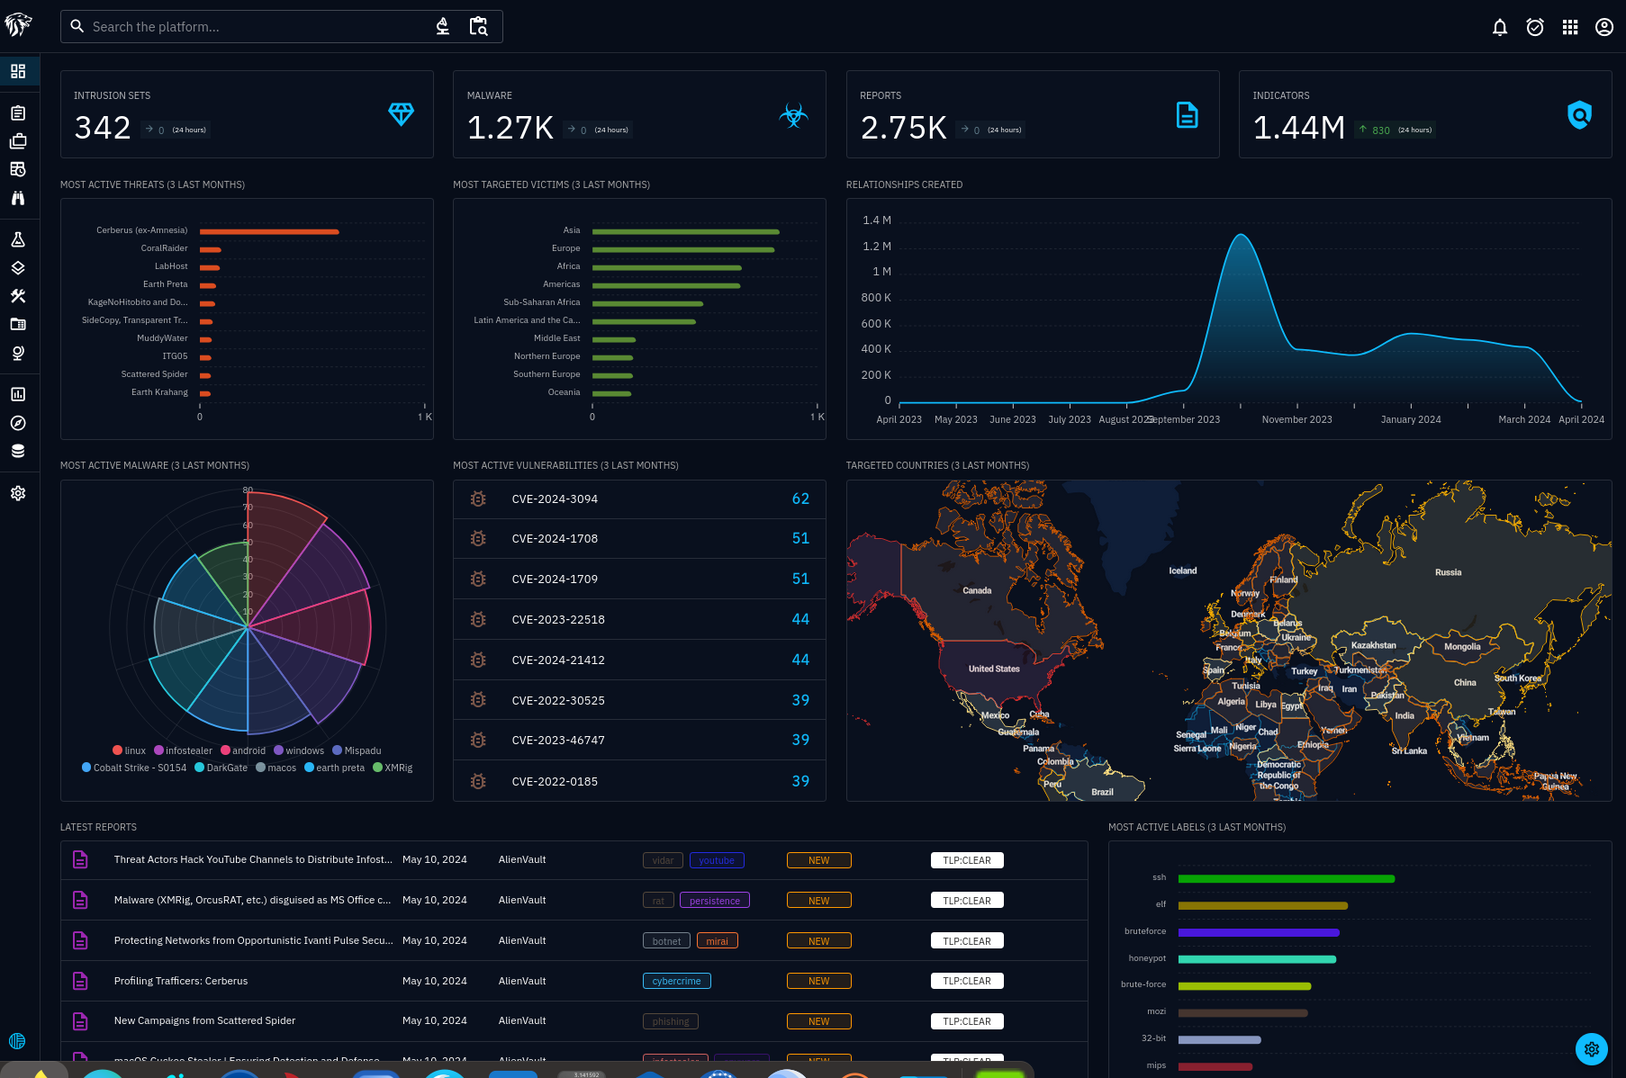Viewport: 1626px width, 1078px height.
Task: Open the apps grid menu in top bar
Action: pos(1570,27)
